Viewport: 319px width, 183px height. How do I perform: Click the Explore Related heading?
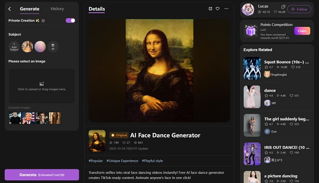(258, 50)
